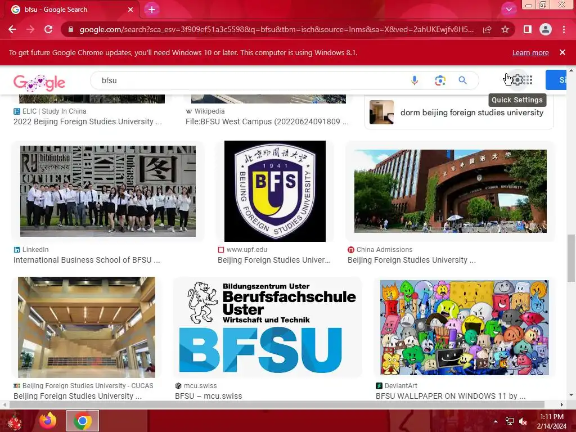This screenshot has height=432, width=576.
Task: Open the Berufsfachschule Uster BFSU logo image
Action: 267,327
